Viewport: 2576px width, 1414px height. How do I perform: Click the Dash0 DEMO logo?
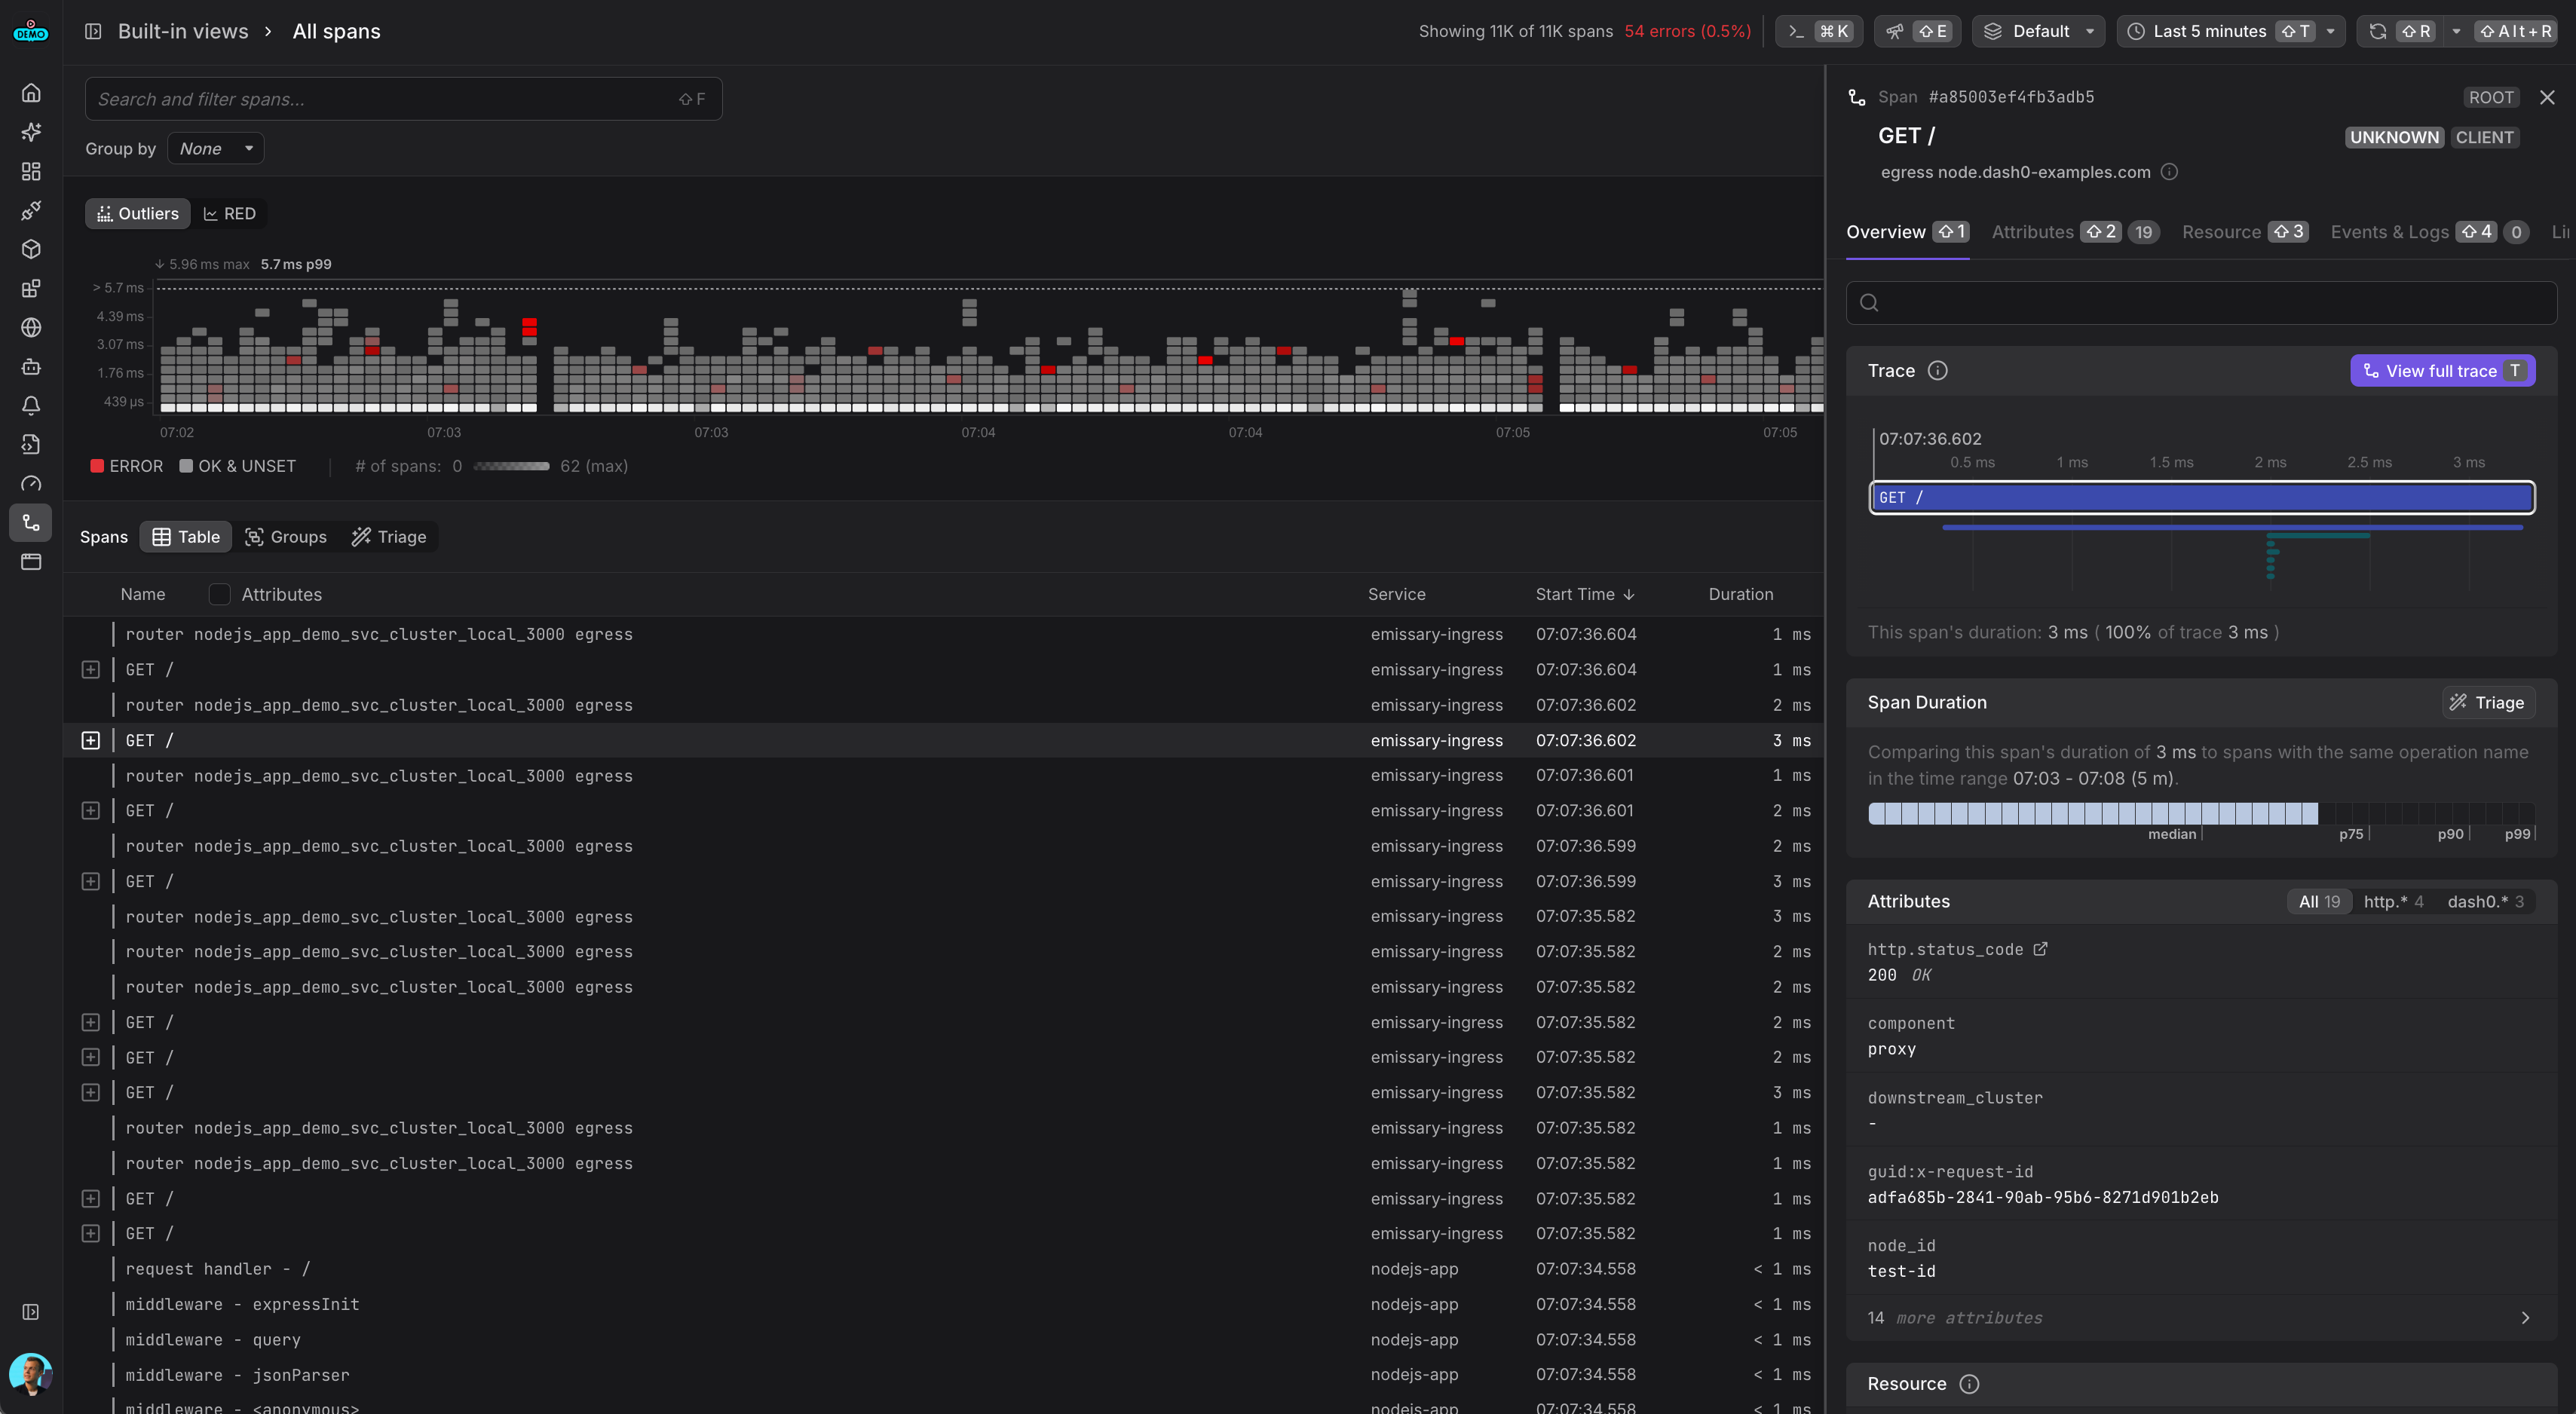pos(31,31)
